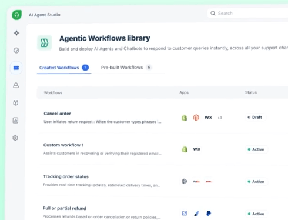This screenshot has height=220, width=288.
Task: Click the Draft status badge
Action: click(255, 118)
